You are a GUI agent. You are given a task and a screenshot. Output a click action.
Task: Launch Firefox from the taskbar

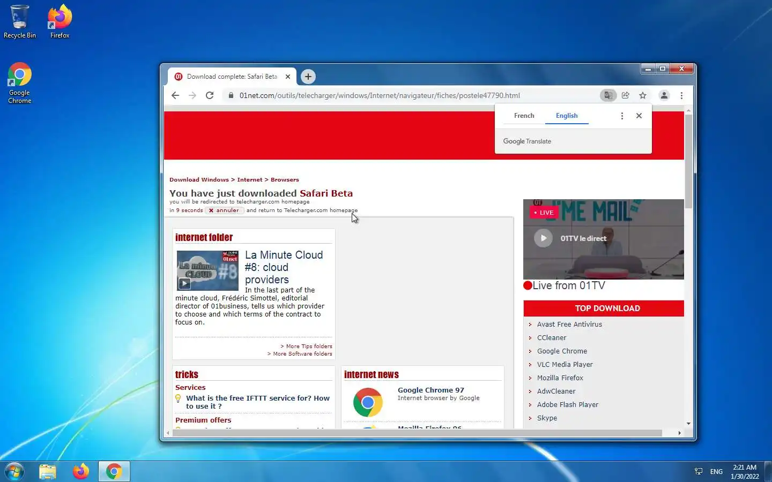click(x=81, y=471)
